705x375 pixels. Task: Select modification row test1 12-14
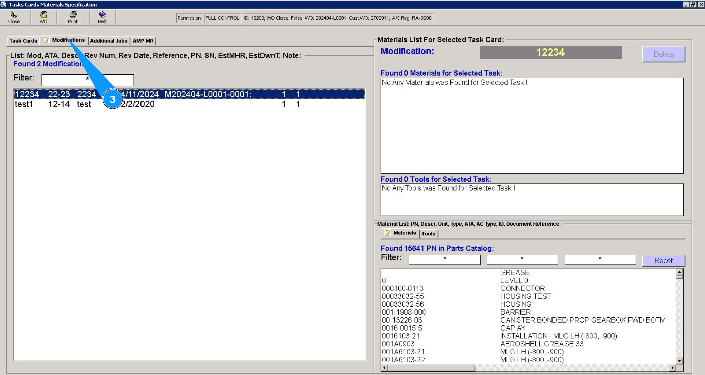tap(189, 104)
